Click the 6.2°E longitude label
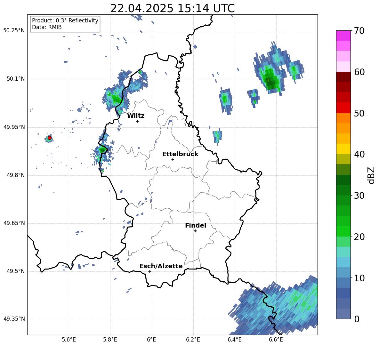379x346 pixels. [193, 340]
